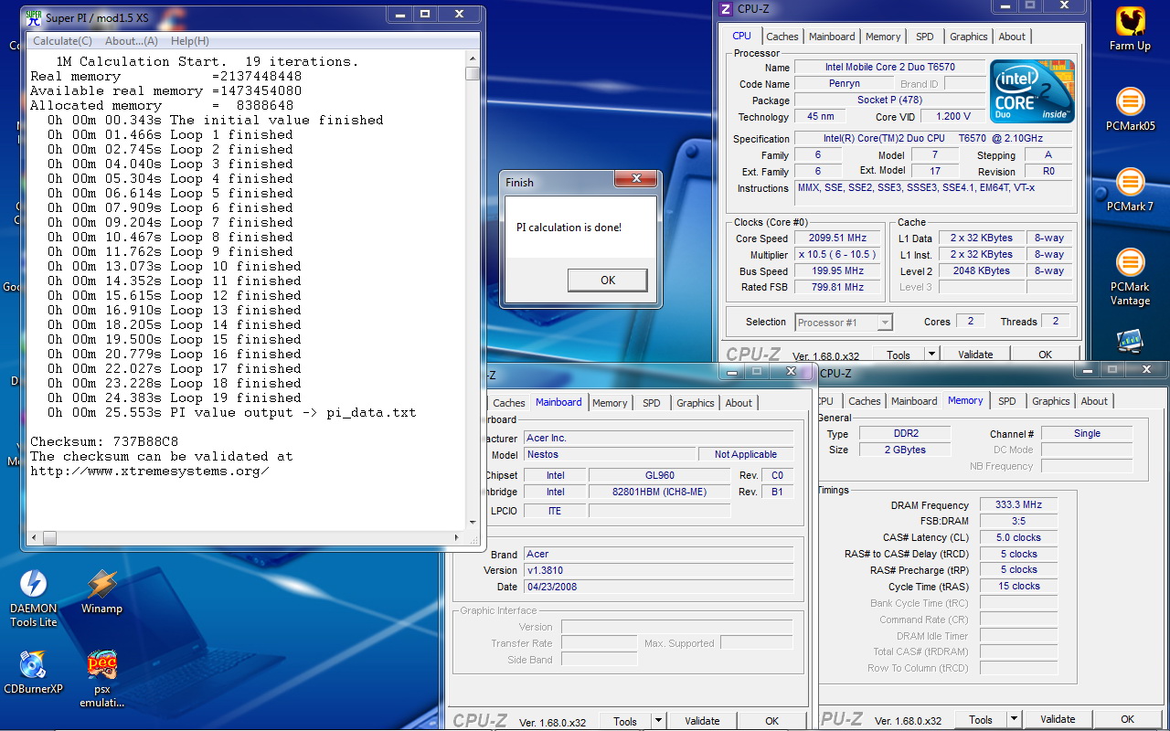Click the Core Speed value '2099.51 MHz'

pyautogui.click(x=838, y=238)
